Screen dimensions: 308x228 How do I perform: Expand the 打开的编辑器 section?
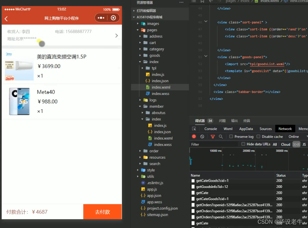pyautogui.click(x=146, y=11)
